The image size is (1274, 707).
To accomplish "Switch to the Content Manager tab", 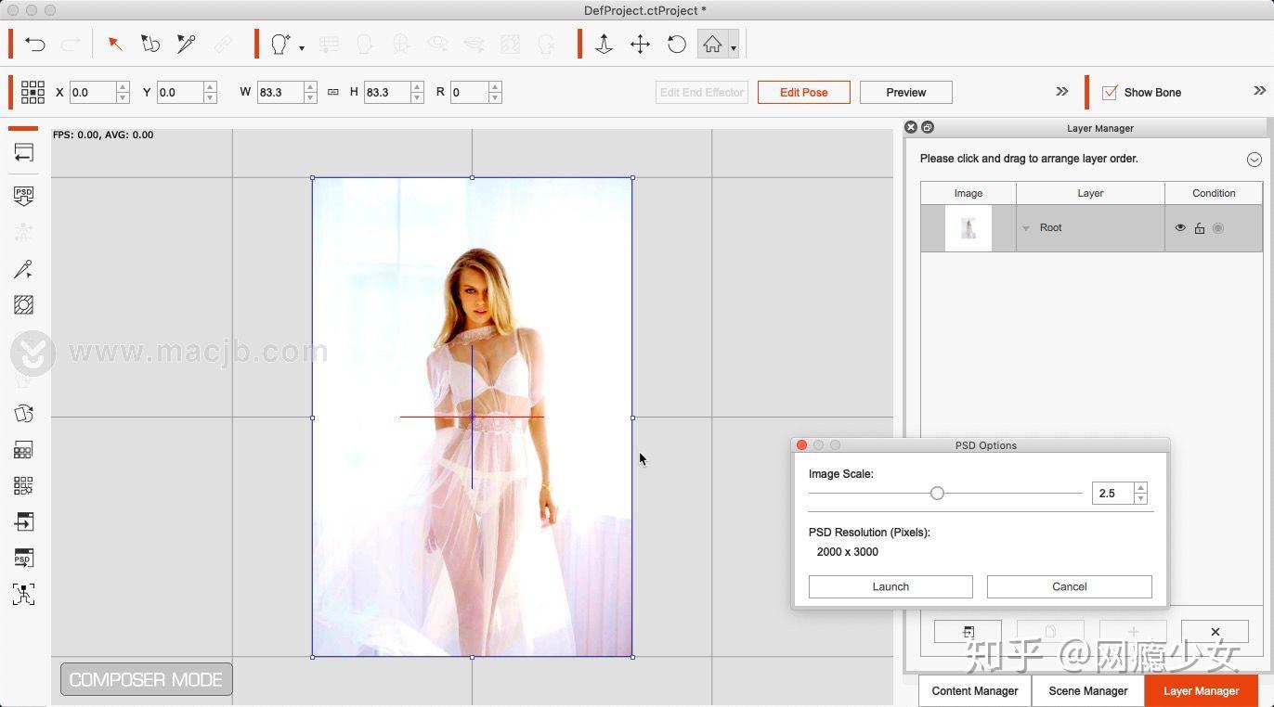I will pos(974,690).
